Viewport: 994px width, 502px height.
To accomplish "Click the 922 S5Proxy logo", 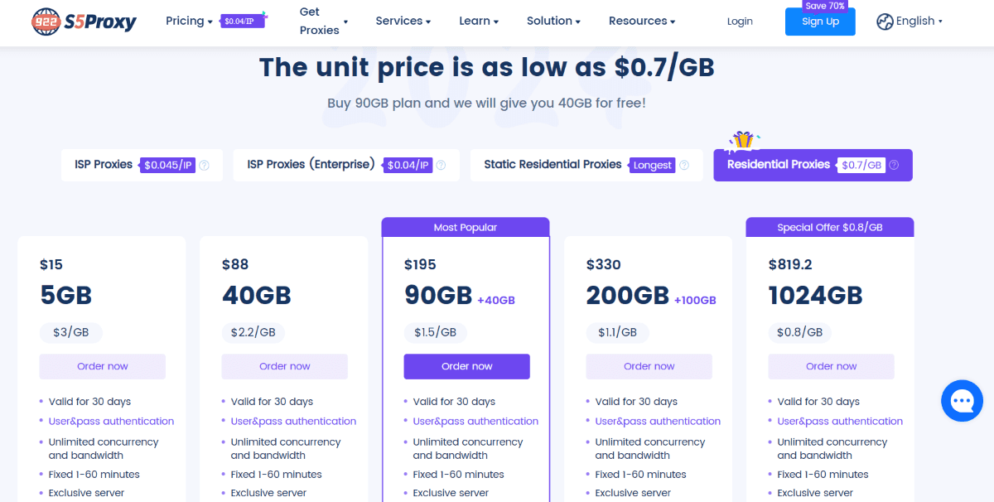I will [x=83, y=22].
